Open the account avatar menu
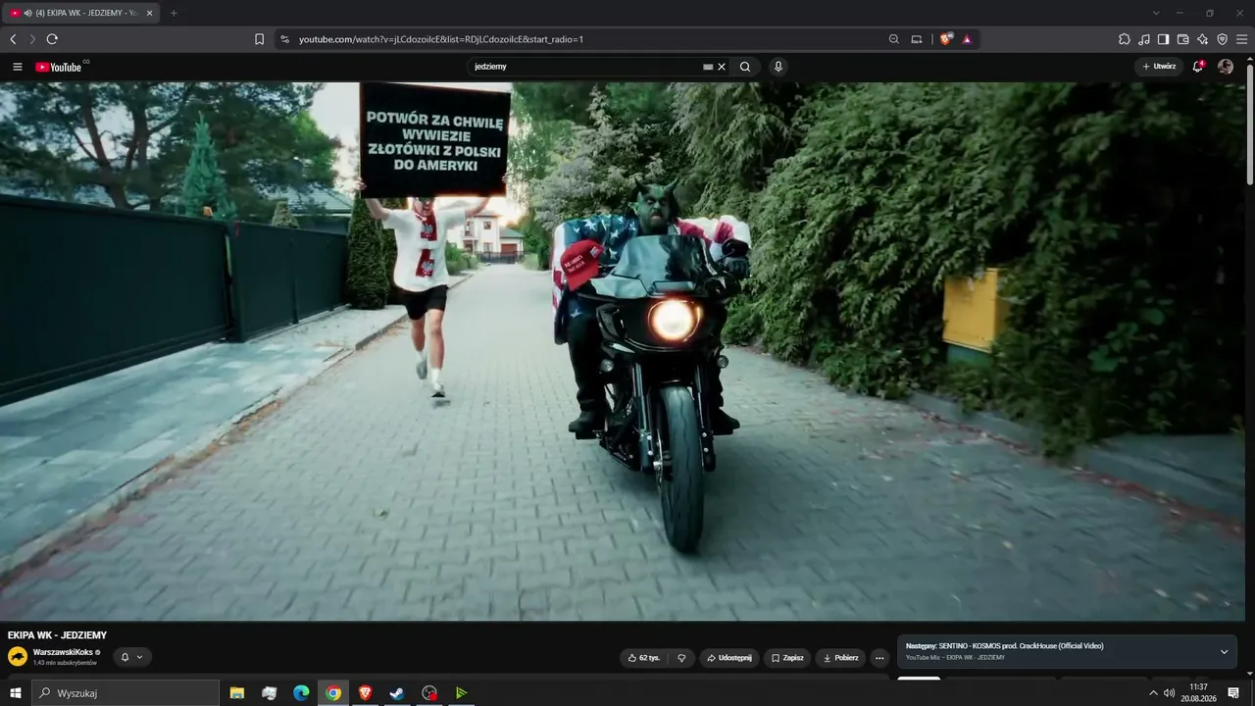The width and height of the screenshot is (1255, 706). tap(1226, 67)
